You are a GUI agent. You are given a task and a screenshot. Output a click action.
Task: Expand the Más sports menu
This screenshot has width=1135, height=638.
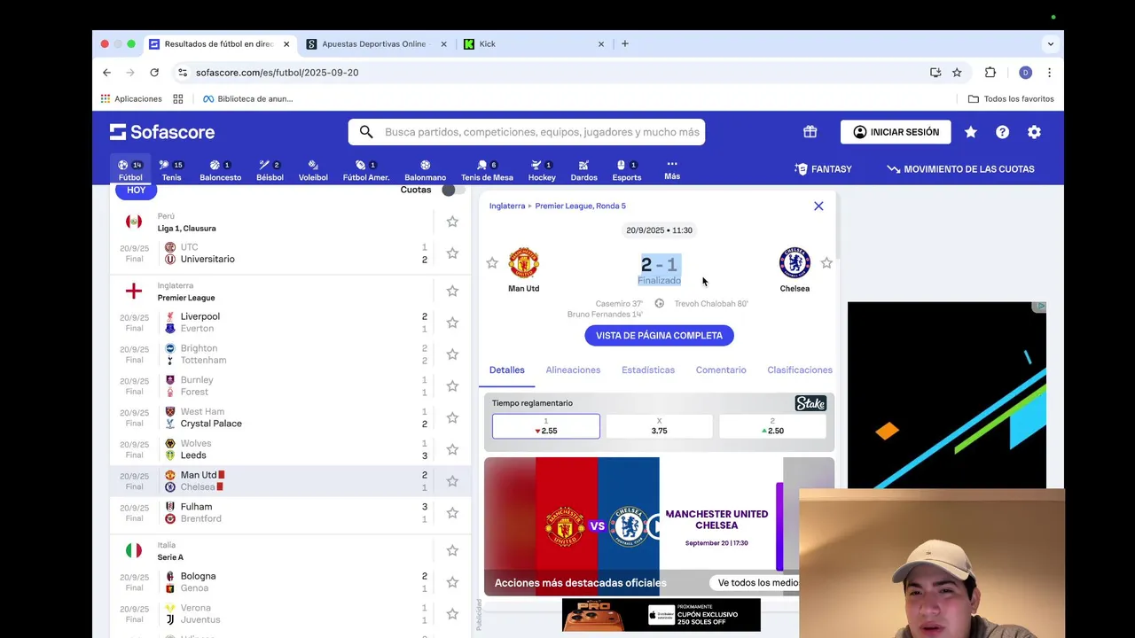point(672,169)
